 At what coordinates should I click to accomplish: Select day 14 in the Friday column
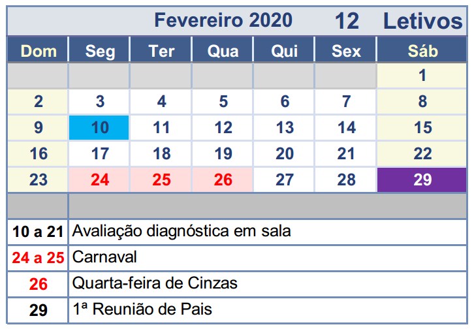346,127
